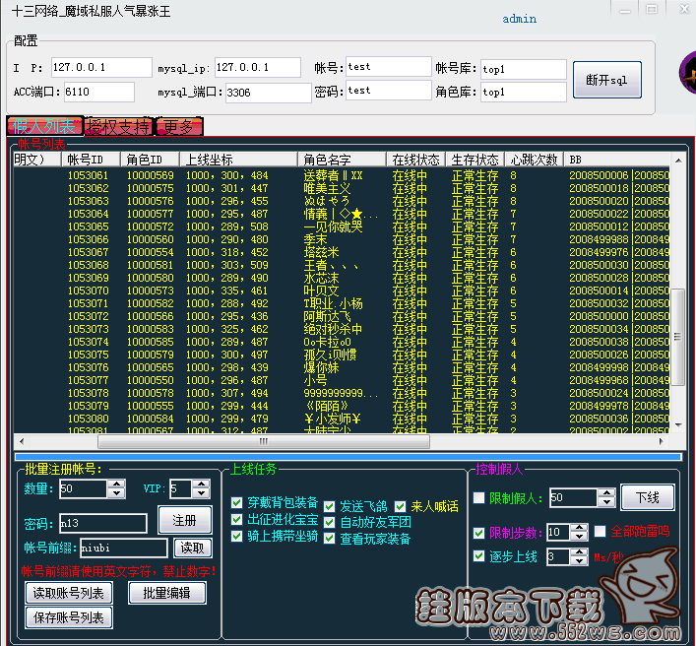Click the 读取 button
Viewport: 696px width, 646px height.
[192, 548]
